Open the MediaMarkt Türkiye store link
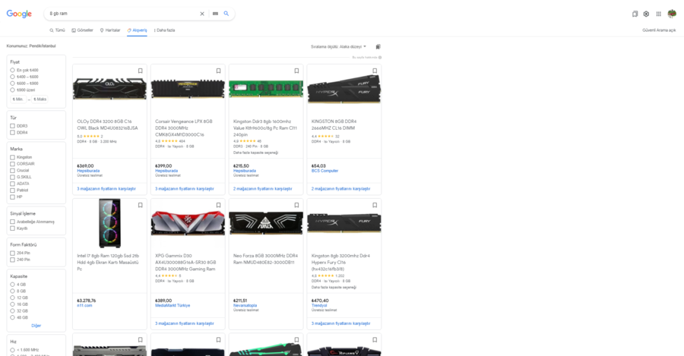 pos(173,305)
